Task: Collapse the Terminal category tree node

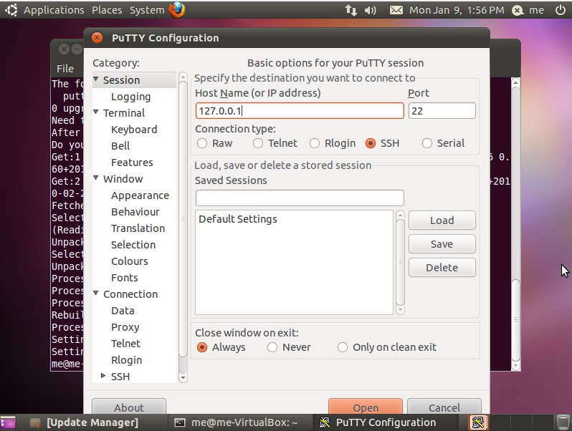Action: (96, 112)
